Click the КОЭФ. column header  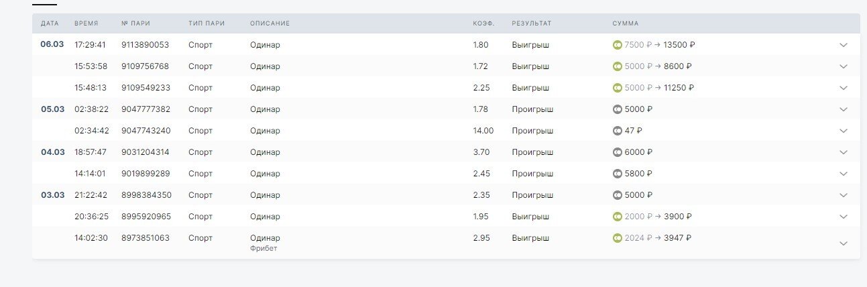tap(483, 23)
